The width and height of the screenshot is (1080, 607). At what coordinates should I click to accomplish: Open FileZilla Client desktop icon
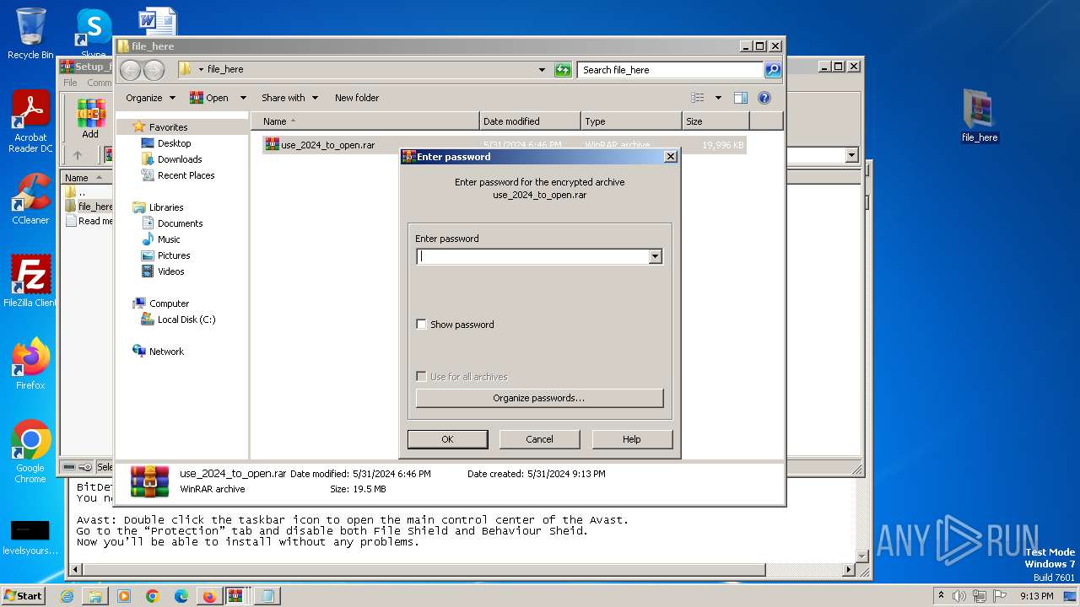(x=30, y=281)
